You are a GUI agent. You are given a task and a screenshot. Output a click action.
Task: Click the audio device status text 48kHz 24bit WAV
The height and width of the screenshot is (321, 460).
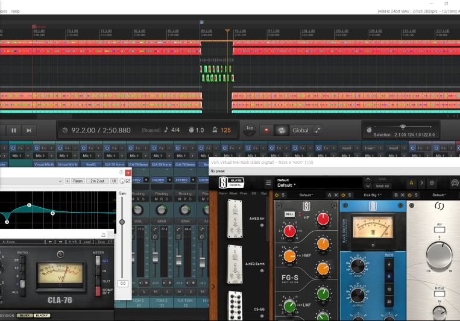418,11
